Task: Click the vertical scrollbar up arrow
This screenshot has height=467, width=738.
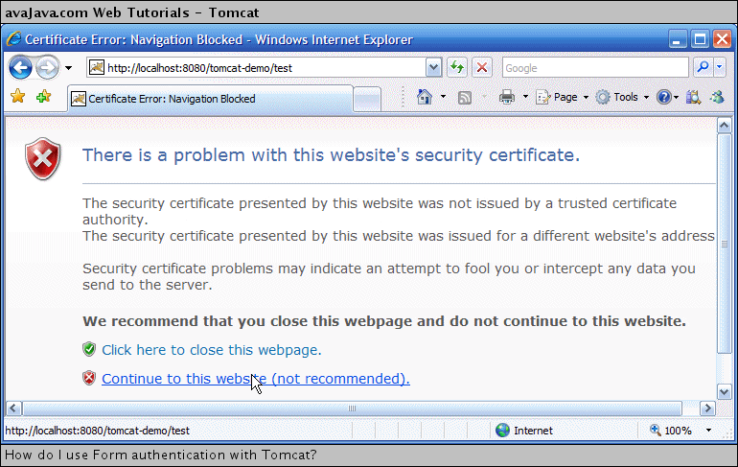Action: tap(724, 126)
